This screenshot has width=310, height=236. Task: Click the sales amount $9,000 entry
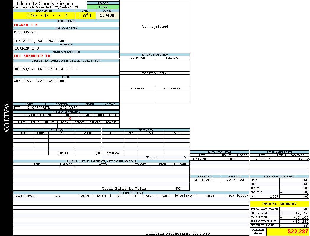tap(230, 159)
